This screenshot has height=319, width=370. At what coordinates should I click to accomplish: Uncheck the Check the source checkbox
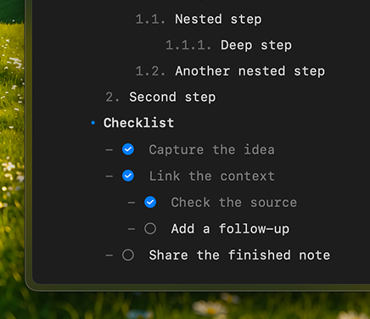click(150, 202)
